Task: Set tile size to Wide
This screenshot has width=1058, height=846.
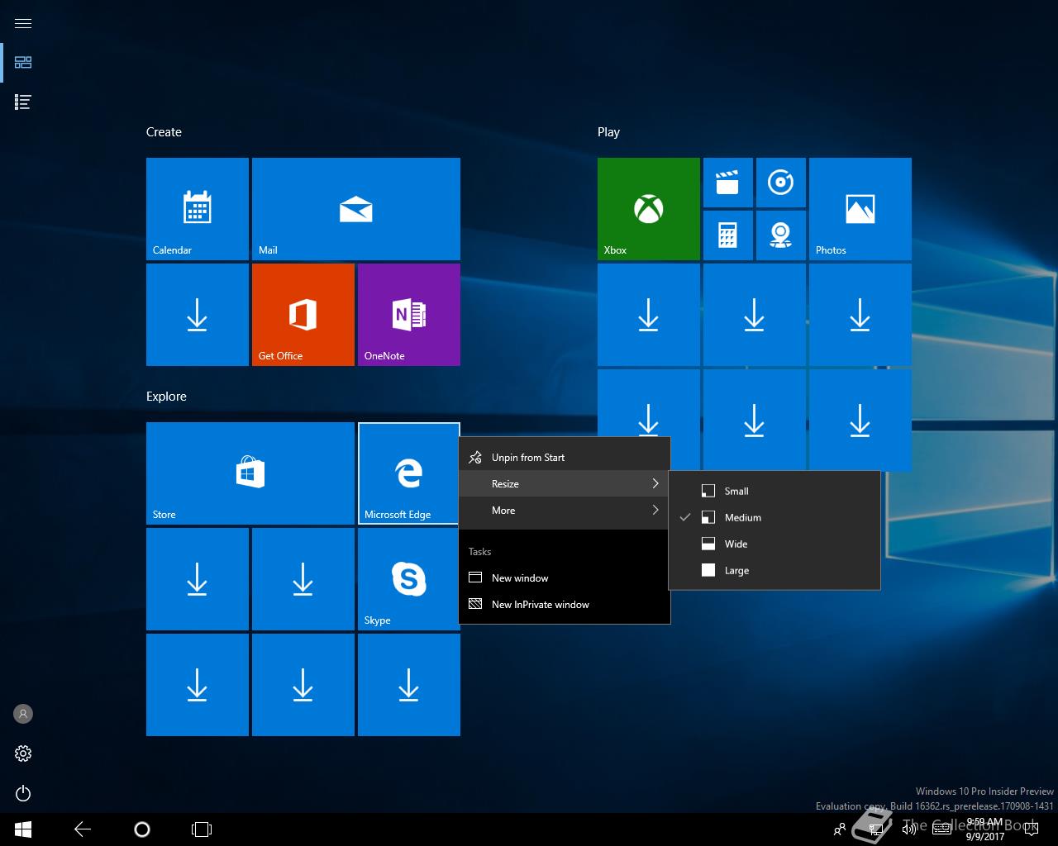Action: tap(774, 544)
